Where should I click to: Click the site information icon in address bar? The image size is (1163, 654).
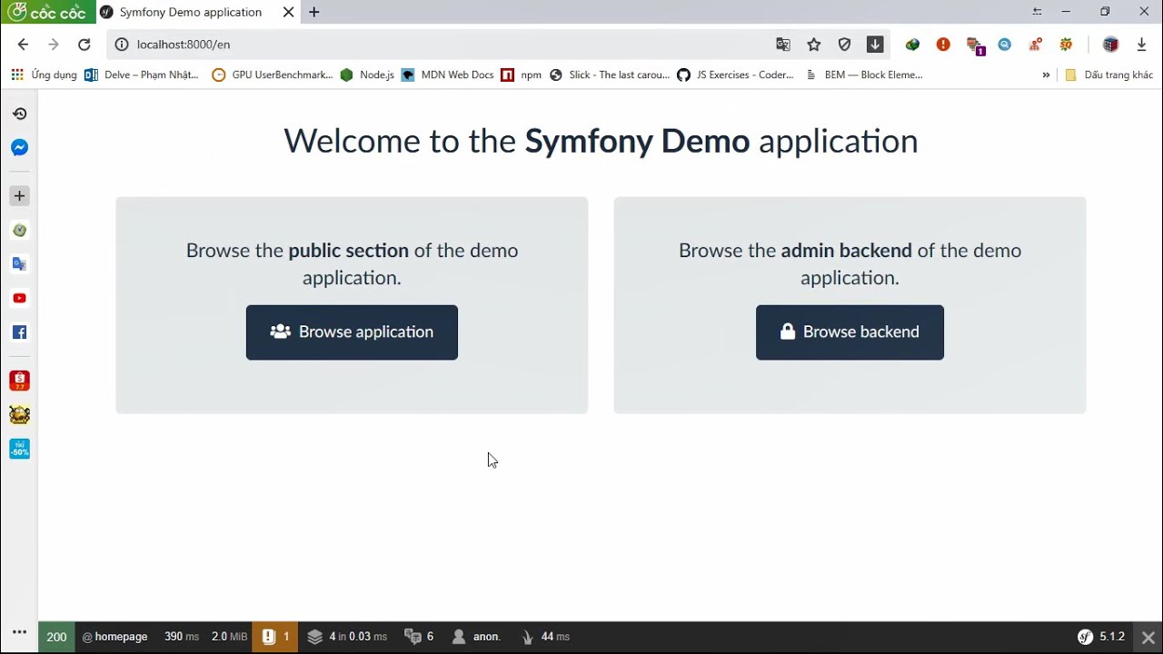(122, 45)
